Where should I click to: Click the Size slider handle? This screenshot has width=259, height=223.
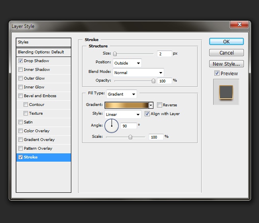pos(115,54)
